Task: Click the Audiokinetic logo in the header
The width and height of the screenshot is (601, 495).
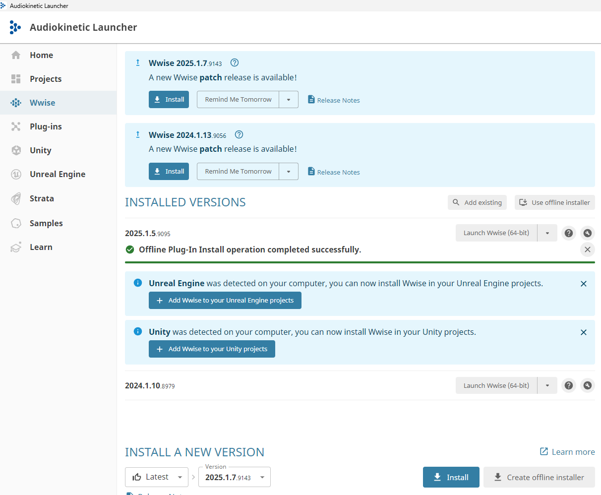Action: 15,27
